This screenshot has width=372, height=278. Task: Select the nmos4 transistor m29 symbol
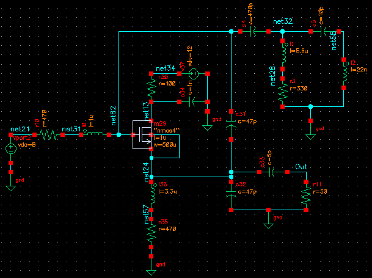(142, 134)
